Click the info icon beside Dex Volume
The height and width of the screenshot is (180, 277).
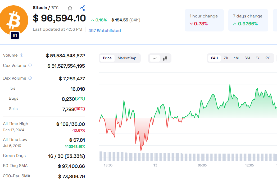[x=30, y=78]
